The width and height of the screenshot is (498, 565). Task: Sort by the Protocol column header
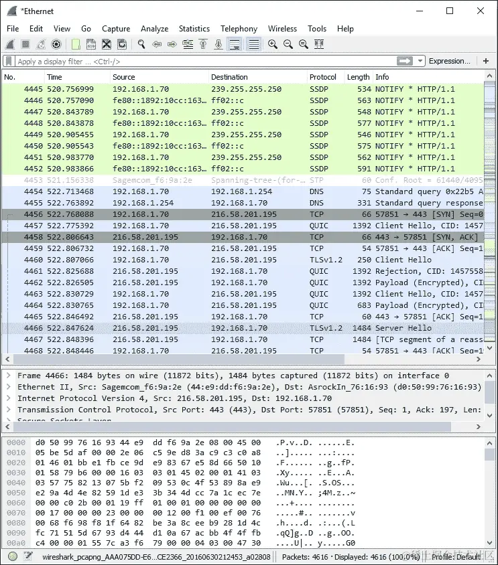325,77
